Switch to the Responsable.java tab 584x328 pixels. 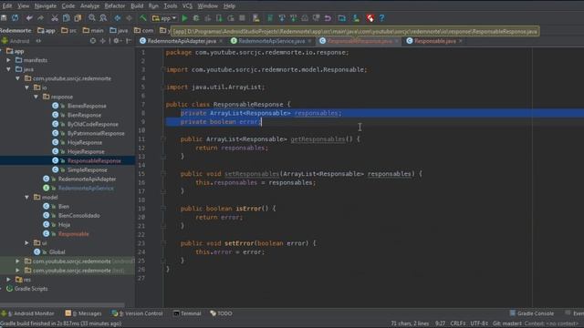coord(434,41)
